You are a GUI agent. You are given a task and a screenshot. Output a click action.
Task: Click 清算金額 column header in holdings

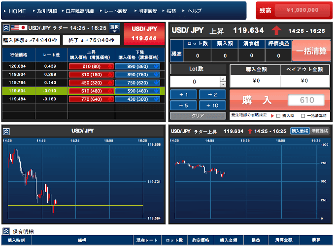[x=284, y=240]
